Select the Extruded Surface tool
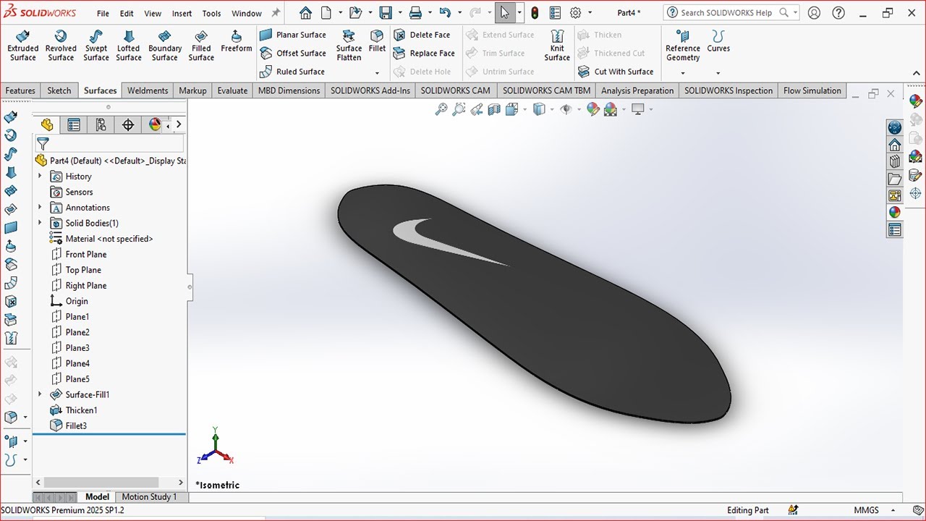 [22, 46]
